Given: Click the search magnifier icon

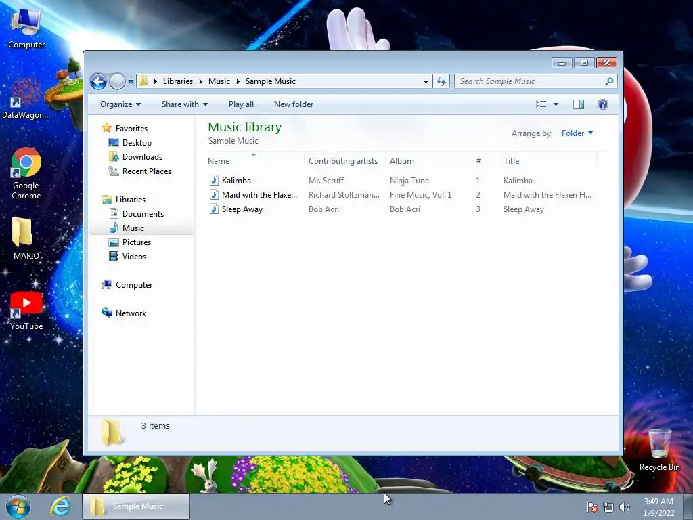Looking at the screenshot, I should (610, 81).
